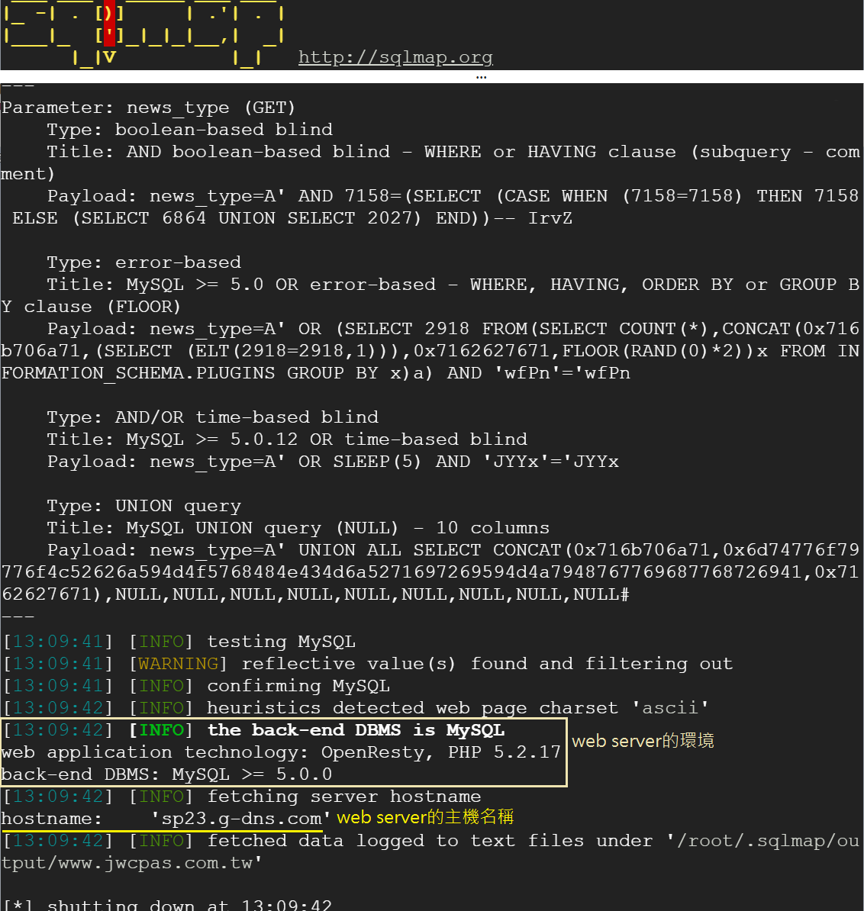Click the 'Parameter: news_type (GET)' line
The height and width of the screenshot is (911, 864).
pos(149,108)
